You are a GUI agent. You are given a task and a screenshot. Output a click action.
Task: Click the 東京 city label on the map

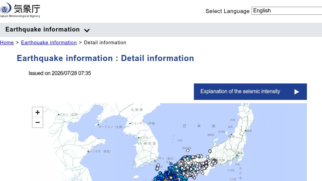240,153
